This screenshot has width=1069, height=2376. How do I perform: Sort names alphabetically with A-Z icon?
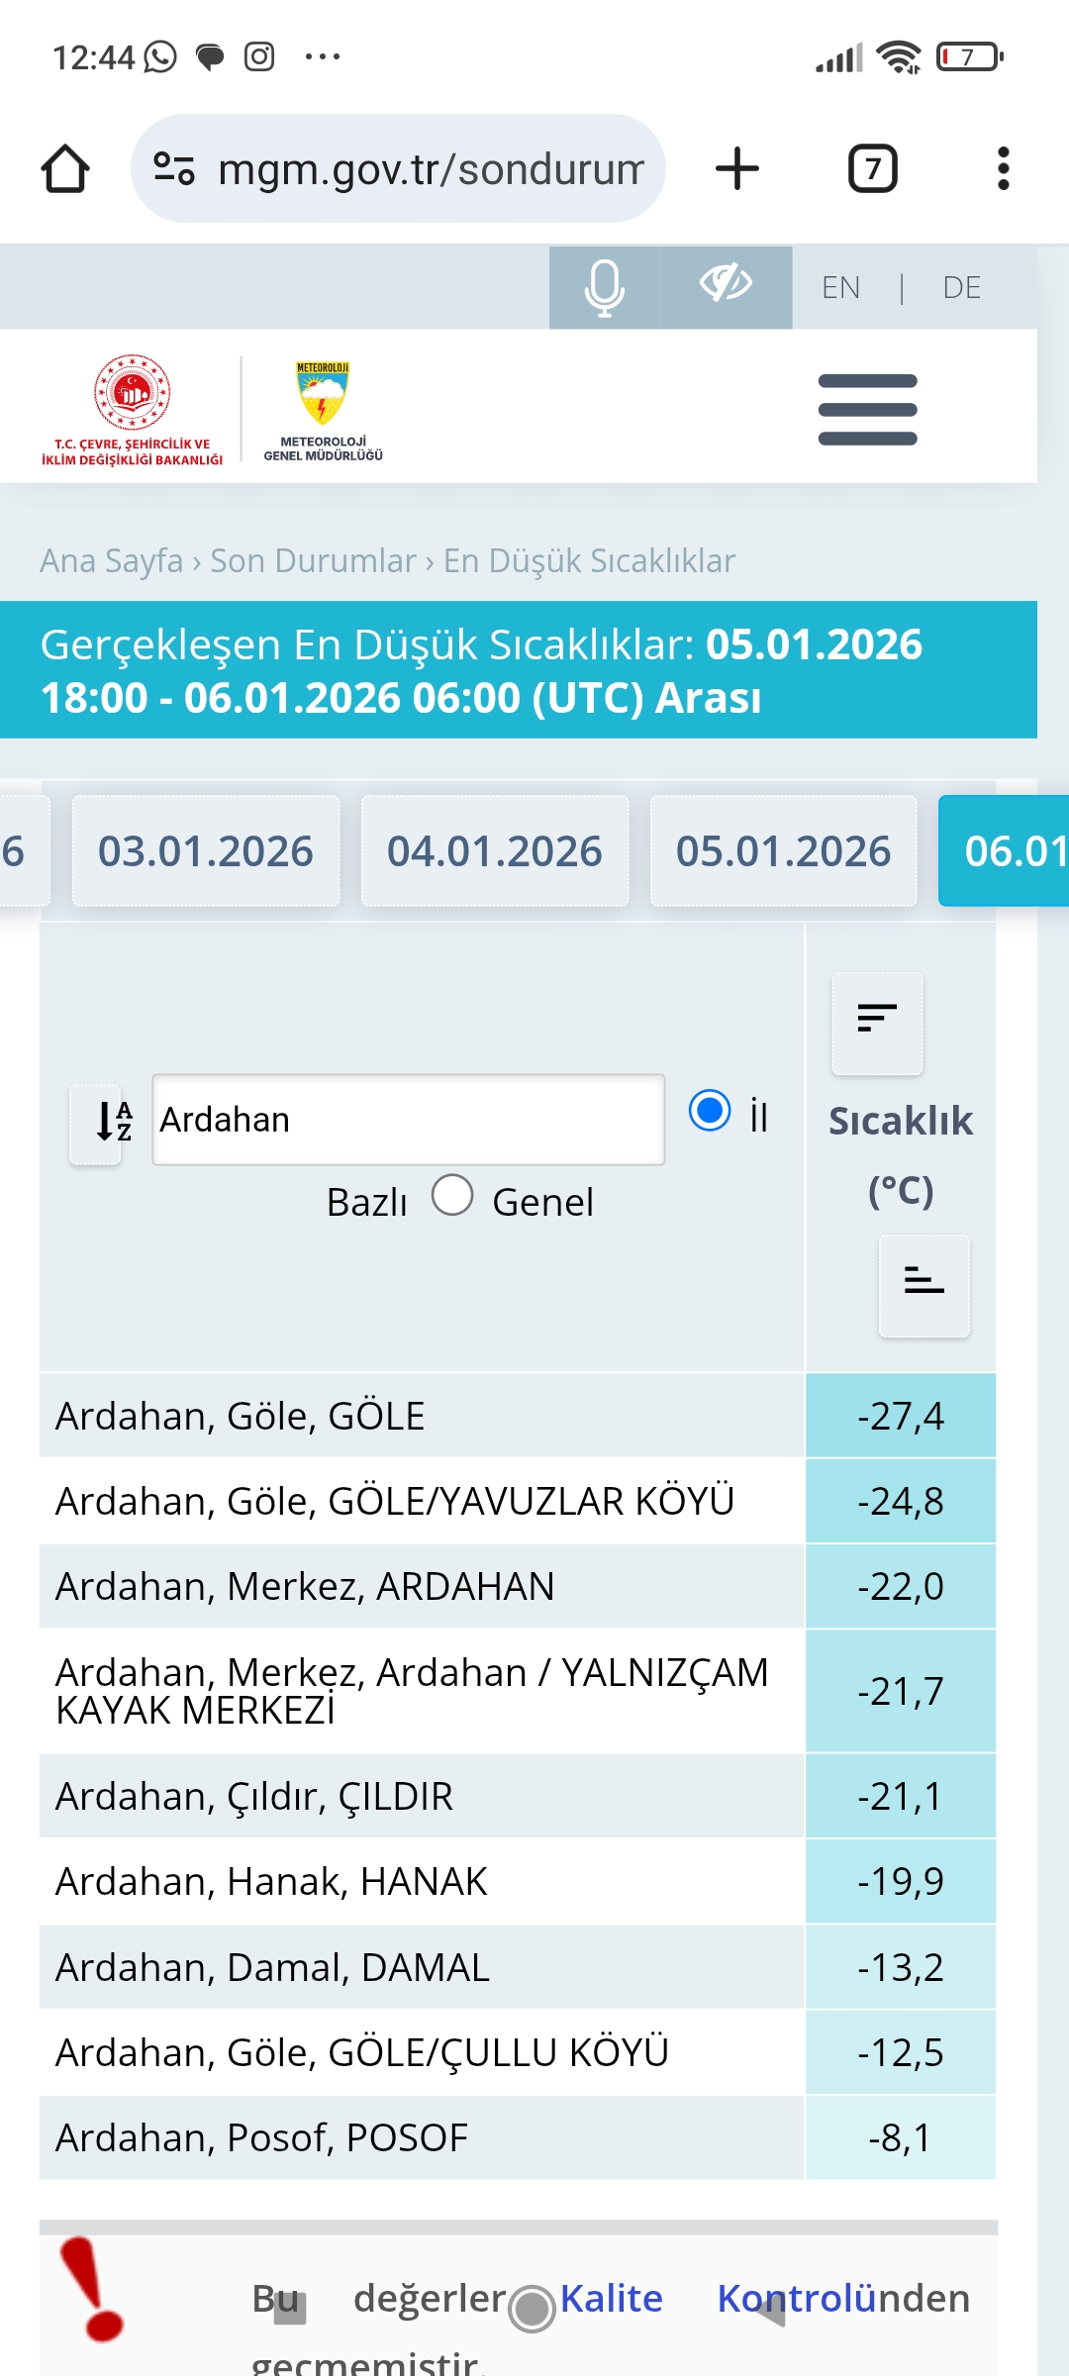pyautogui.click(x=95, y=1124)
